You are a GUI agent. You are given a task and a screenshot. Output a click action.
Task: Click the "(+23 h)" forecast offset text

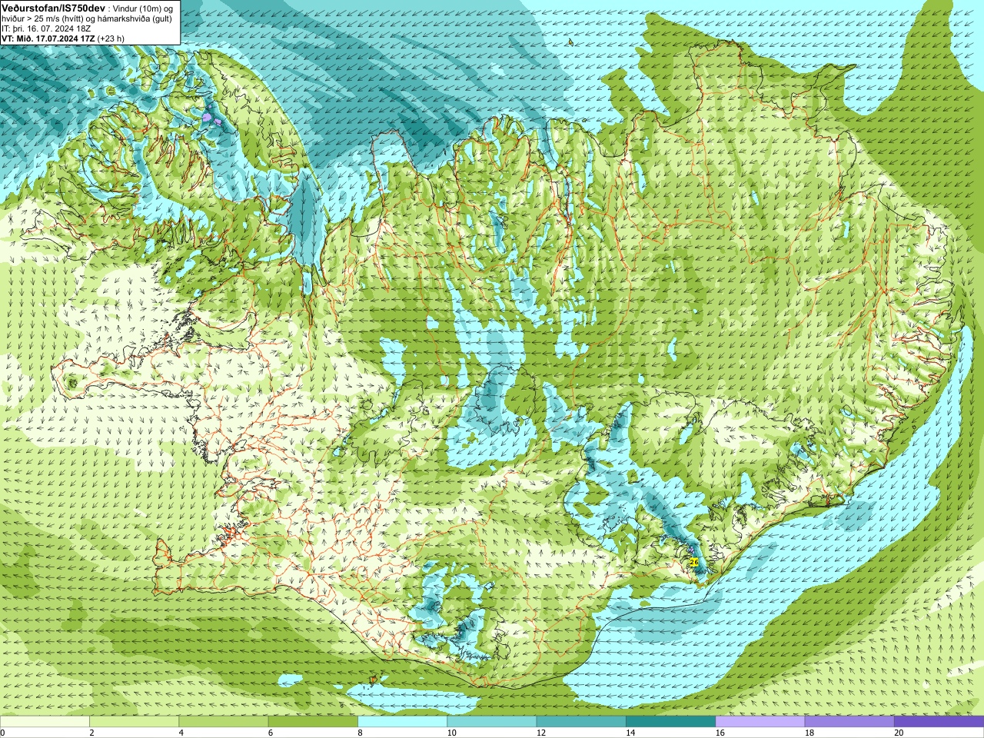[111, 38]
